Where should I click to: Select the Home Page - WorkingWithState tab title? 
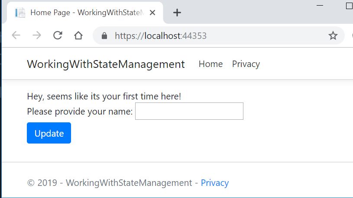coord(86,13)
